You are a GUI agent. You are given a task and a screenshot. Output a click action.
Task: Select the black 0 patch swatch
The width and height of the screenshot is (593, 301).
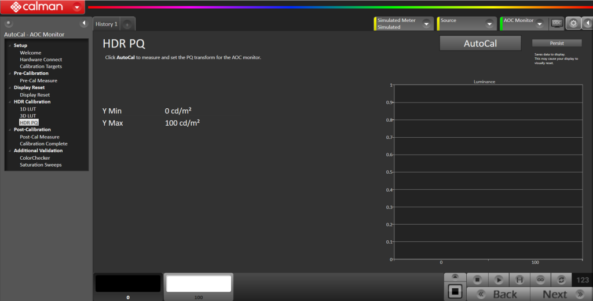tap(128, 284)
